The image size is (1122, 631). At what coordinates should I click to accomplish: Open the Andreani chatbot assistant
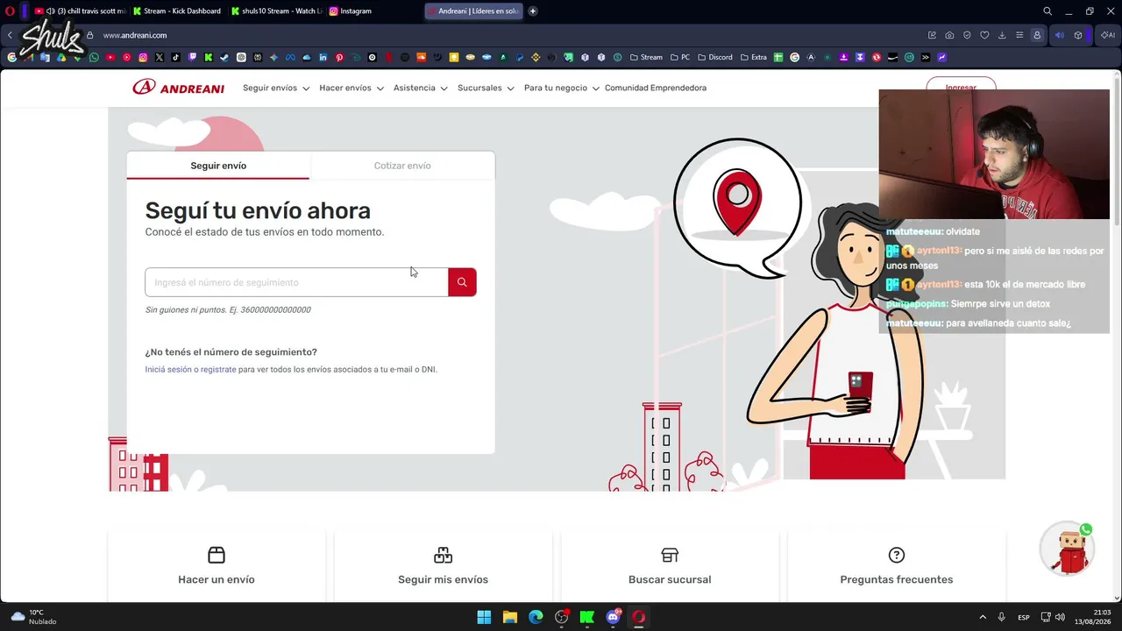(x=1068, y=549)
